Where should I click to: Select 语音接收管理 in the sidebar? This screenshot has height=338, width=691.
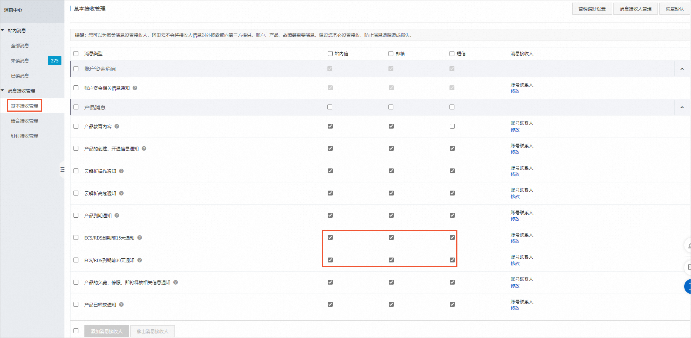24,121
